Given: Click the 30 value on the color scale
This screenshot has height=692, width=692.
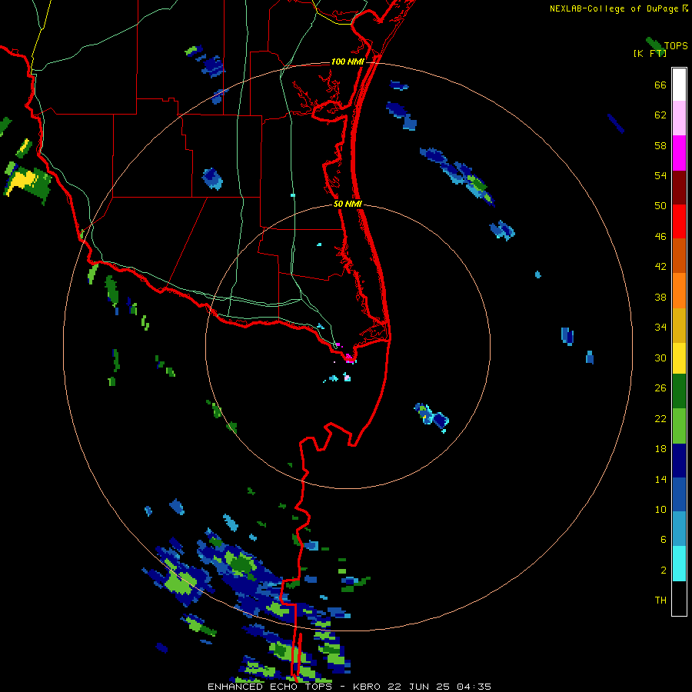Looking at the screenshot, I should pyautogui.click(x=660, y=358).
